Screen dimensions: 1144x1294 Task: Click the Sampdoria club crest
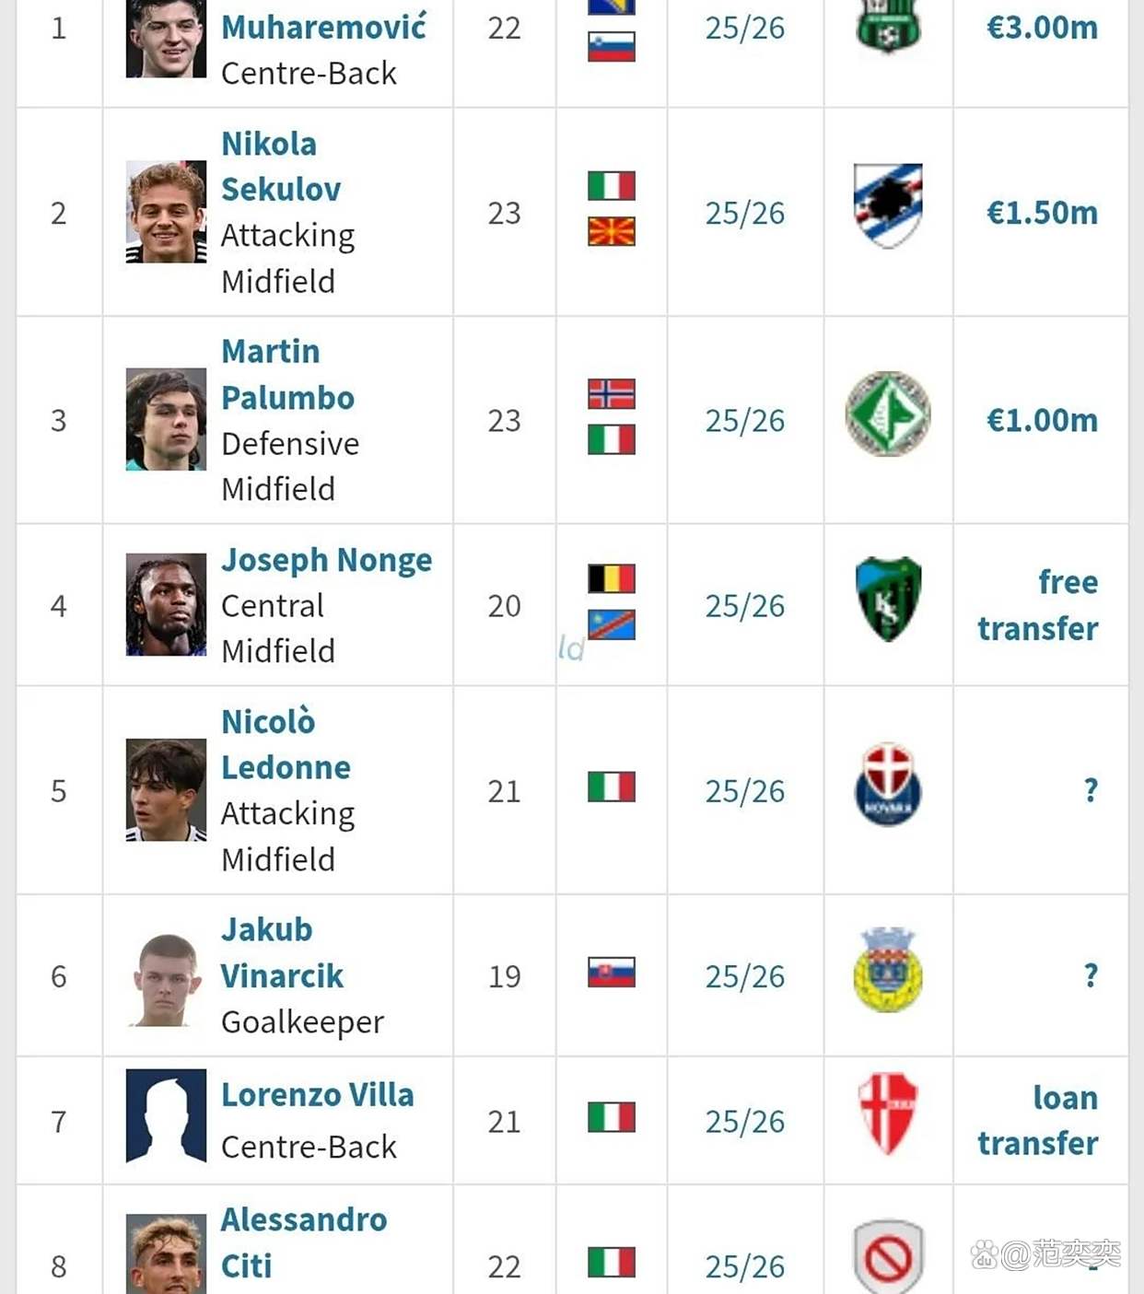(x=888, y=205)
